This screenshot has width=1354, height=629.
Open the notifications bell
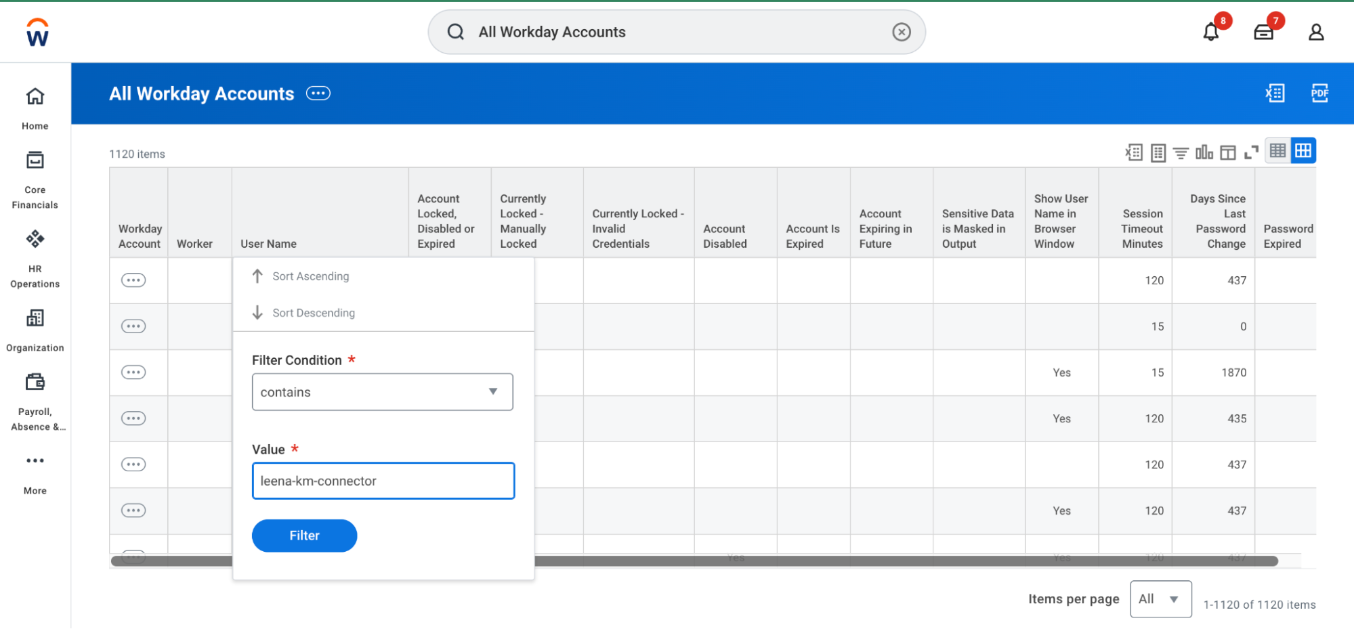pos(1211,32)
